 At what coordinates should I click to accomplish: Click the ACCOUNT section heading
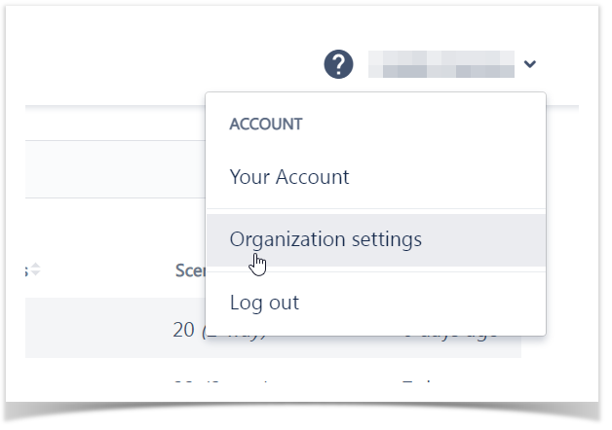pyautogui.click(x=266, y=125)
